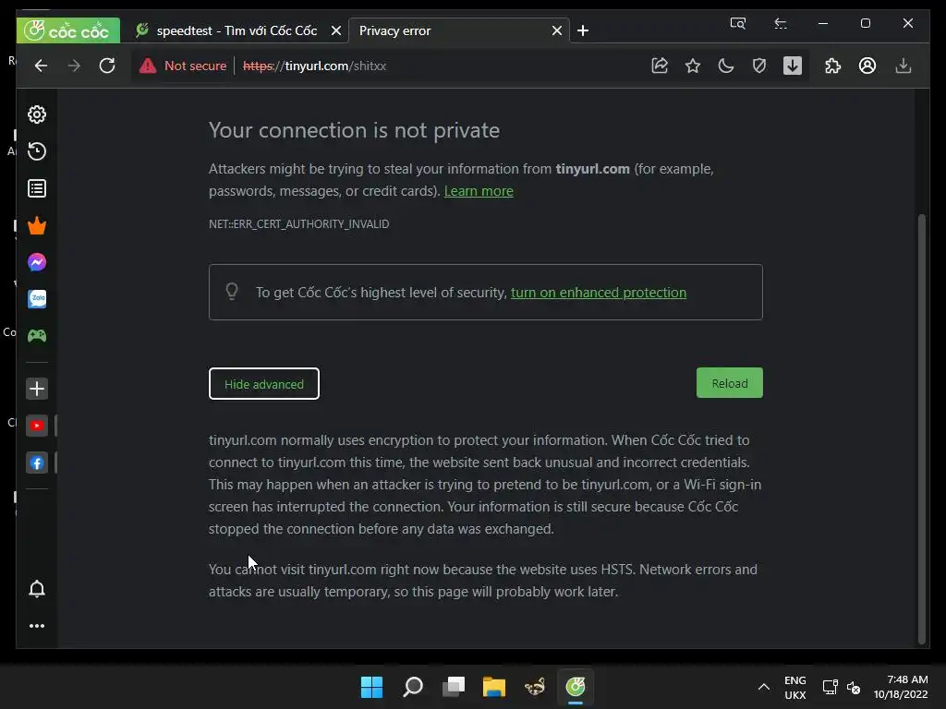
Task: Go forward to next page
Action: (74, 66)
